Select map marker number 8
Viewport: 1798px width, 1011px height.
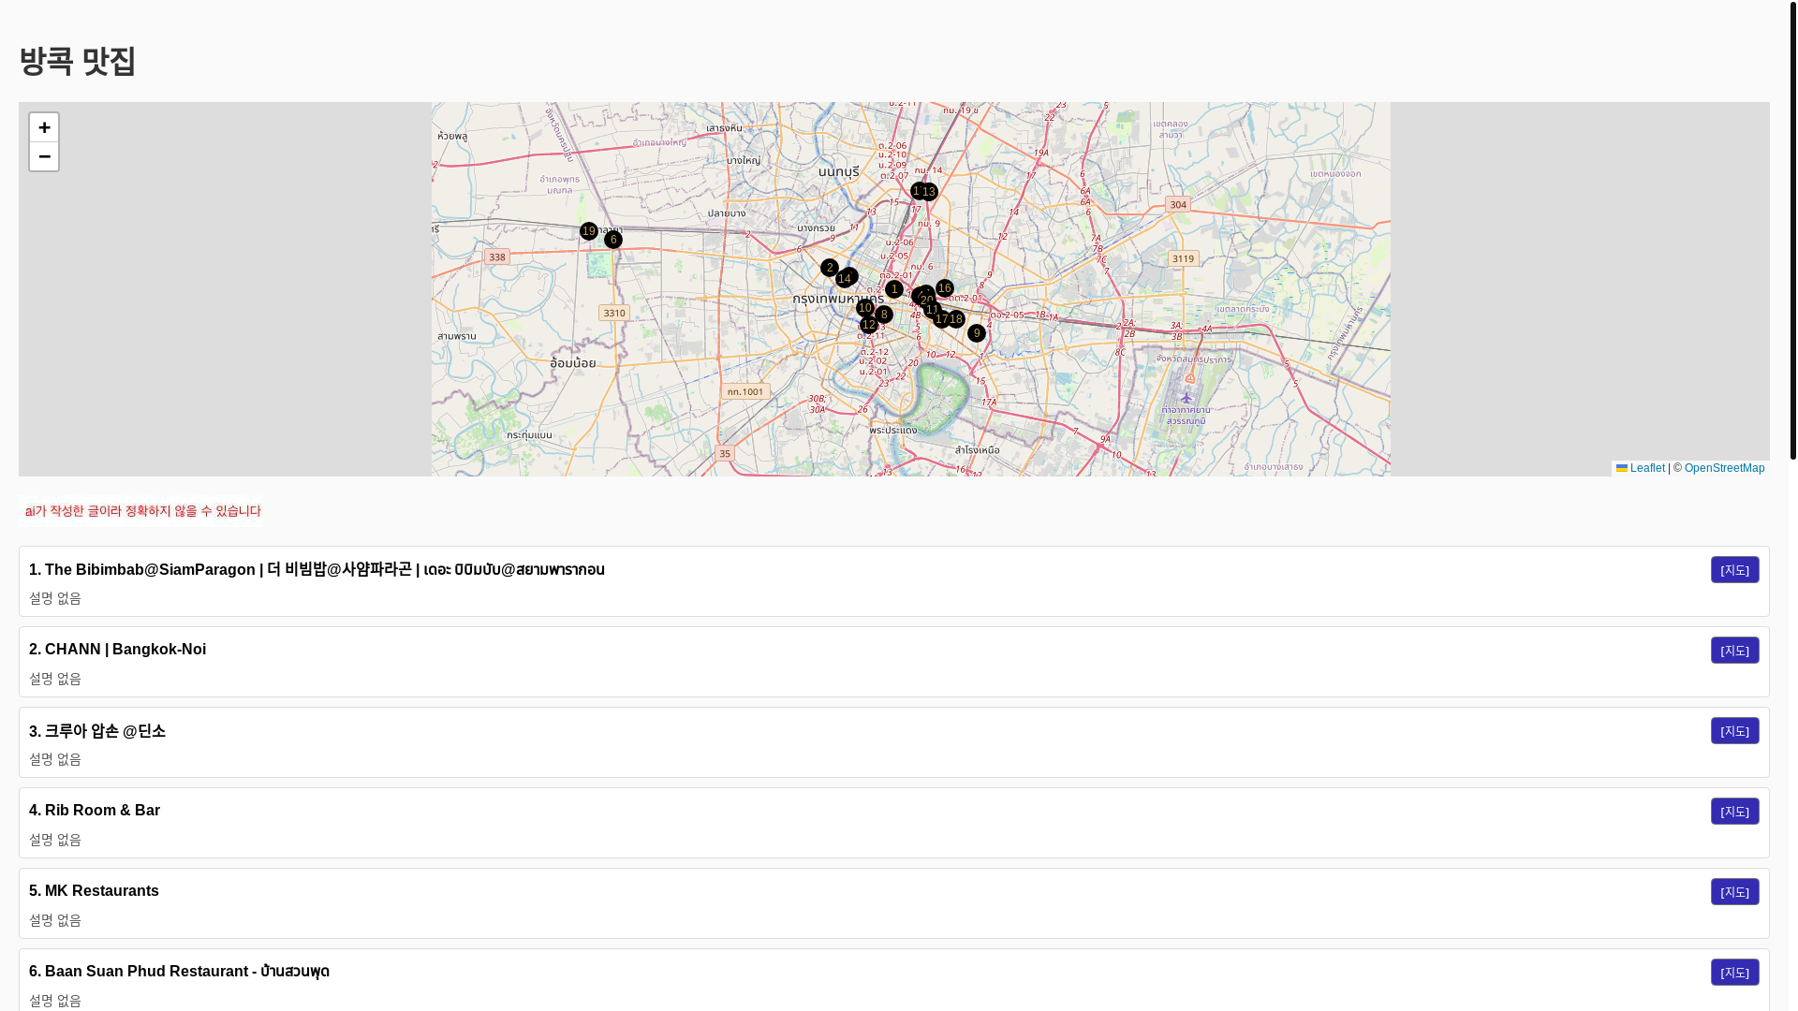tap(884, 315)
